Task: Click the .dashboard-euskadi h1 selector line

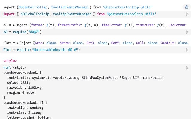Action: click(x=24, y=102)
